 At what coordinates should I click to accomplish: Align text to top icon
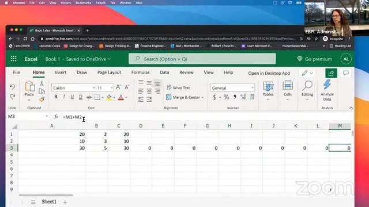(x=141, y=82)
